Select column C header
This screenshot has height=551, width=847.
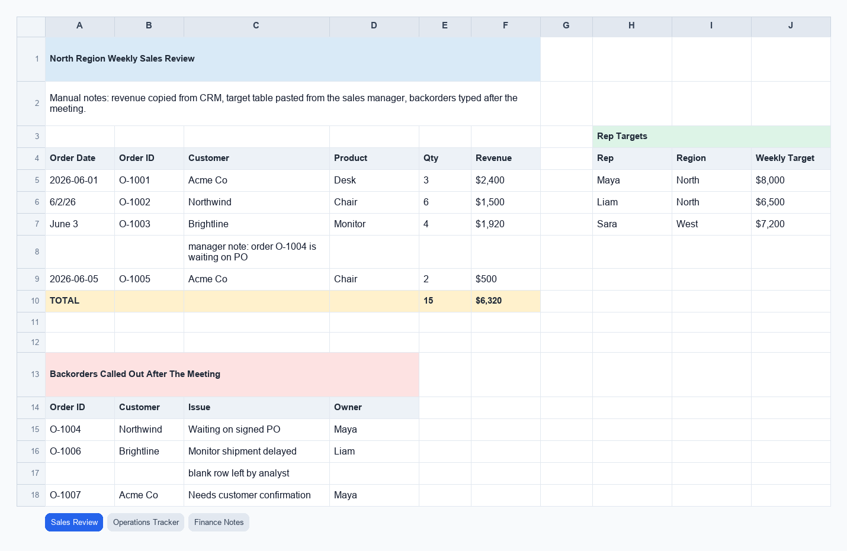pos(256,25)
